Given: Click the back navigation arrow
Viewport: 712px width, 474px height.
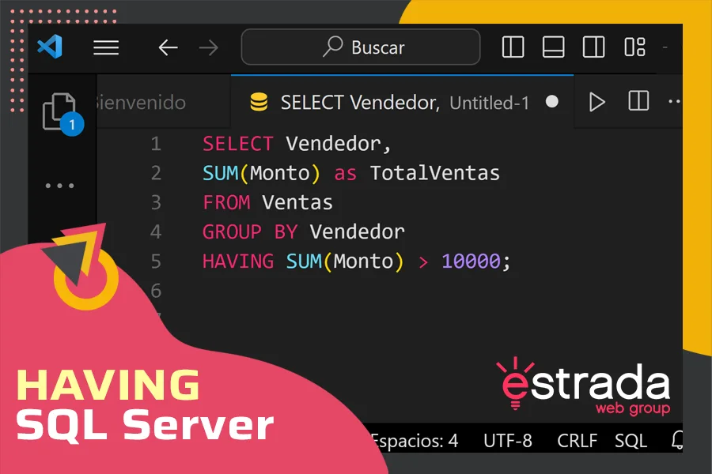Looking at the screenshot, I should (168, 47).
